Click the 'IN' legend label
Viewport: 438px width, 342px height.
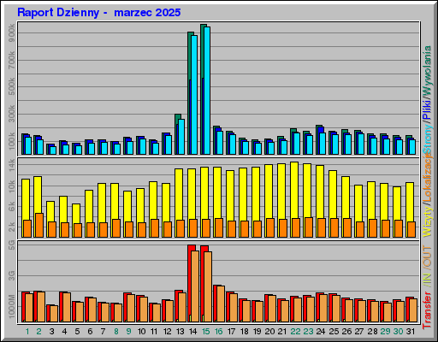(428, 278)
